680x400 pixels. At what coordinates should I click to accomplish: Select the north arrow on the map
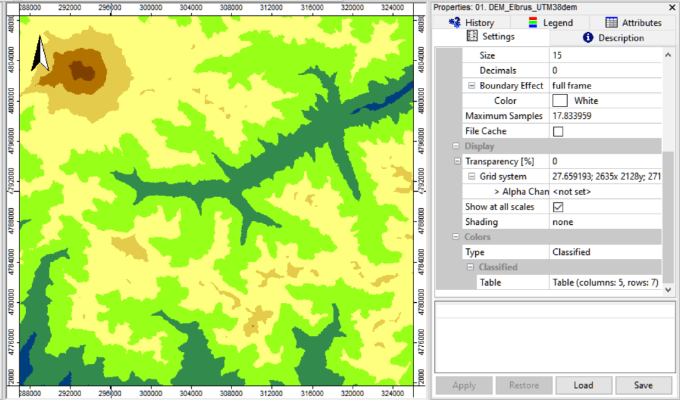[41, 54]
